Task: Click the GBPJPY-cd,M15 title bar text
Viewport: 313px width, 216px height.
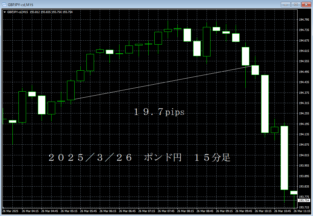Action: pyautogui.click(x=20, y=5)
